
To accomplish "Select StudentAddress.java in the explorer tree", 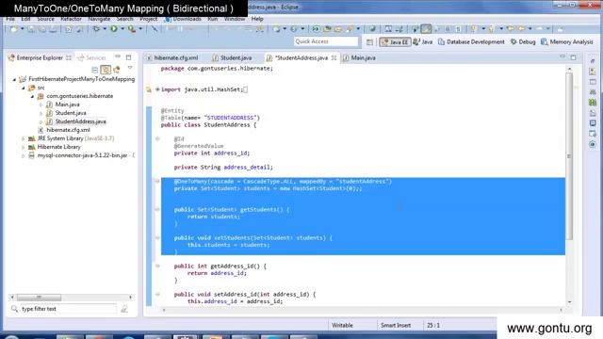I will tap(80, 121).
